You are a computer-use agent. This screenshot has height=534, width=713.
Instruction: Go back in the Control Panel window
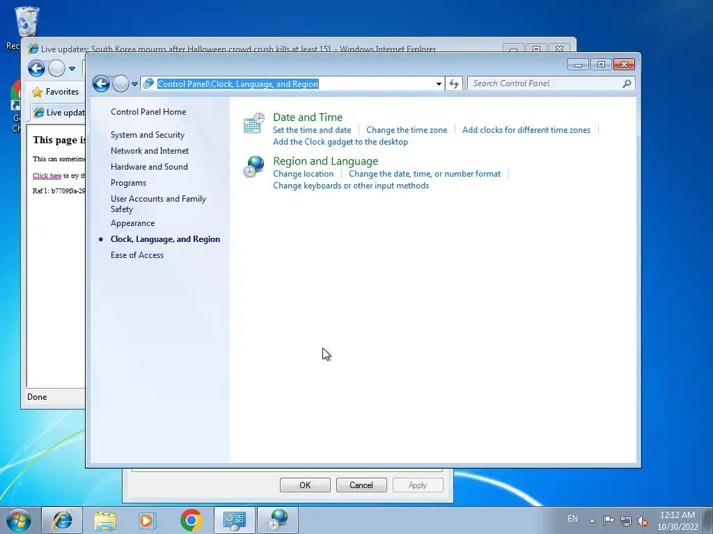coord(101,83)
